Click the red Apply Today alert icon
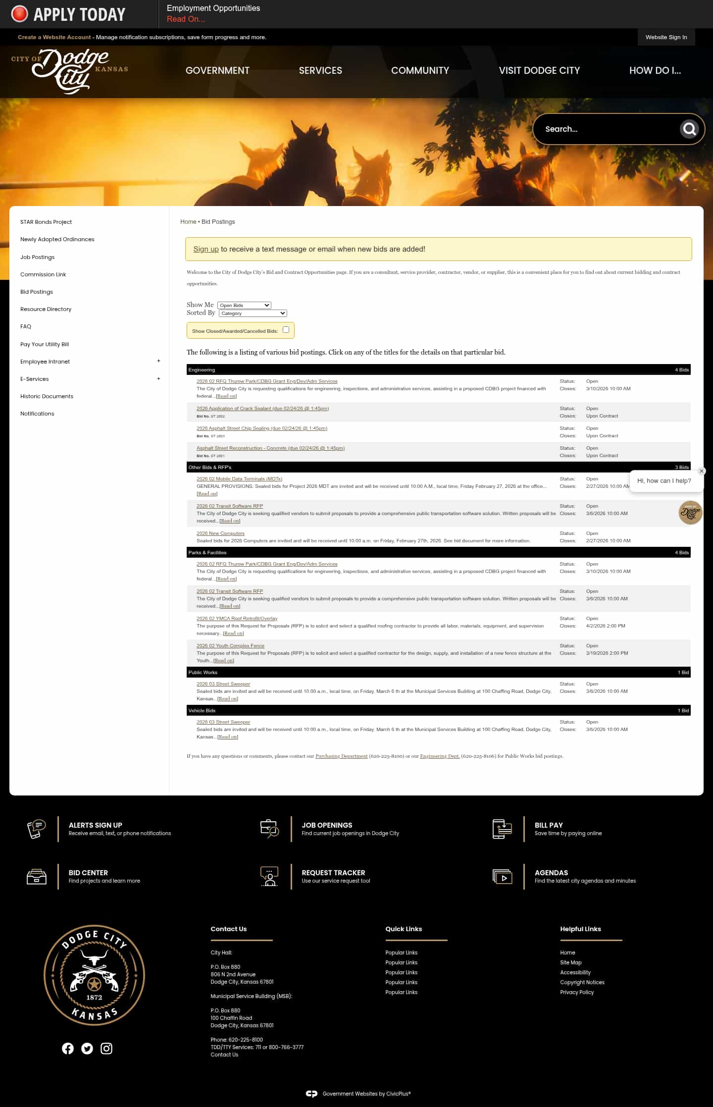Viewport: 713px width, 1107px height. [x=20, y=14]
